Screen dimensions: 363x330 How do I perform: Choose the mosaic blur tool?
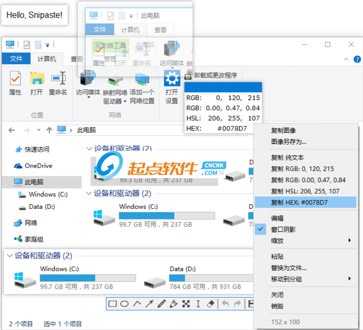coord(186,304)
